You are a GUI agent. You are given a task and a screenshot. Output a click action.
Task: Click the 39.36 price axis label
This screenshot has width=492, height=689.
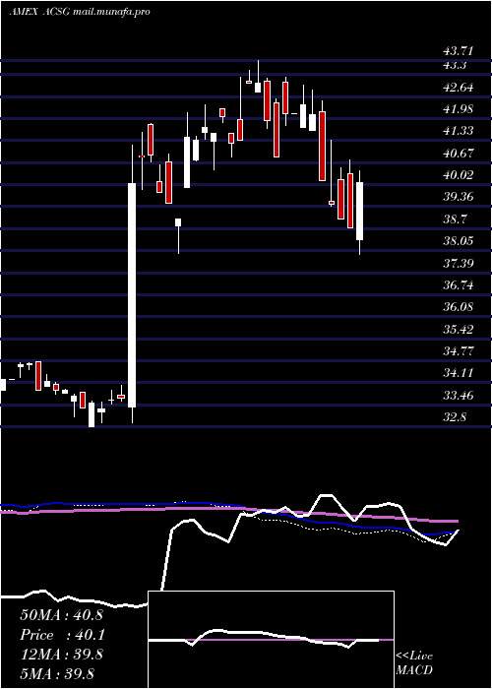pyautogui.click(x=459, y=197)
